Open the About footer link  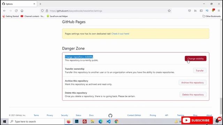coord(209,115)
